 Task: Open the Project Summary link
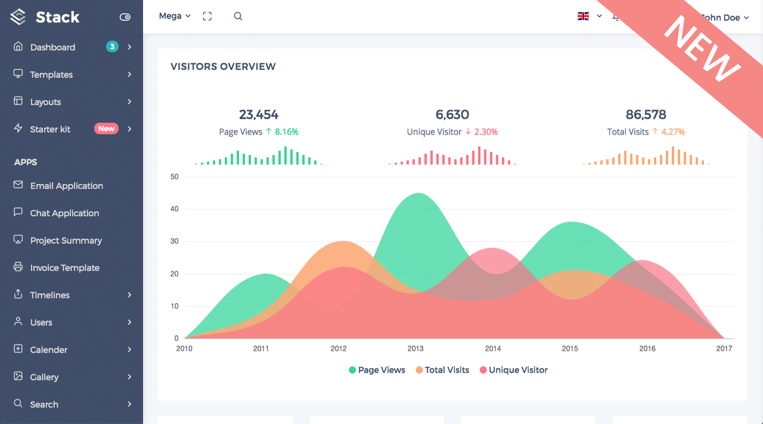click(66, 241)
